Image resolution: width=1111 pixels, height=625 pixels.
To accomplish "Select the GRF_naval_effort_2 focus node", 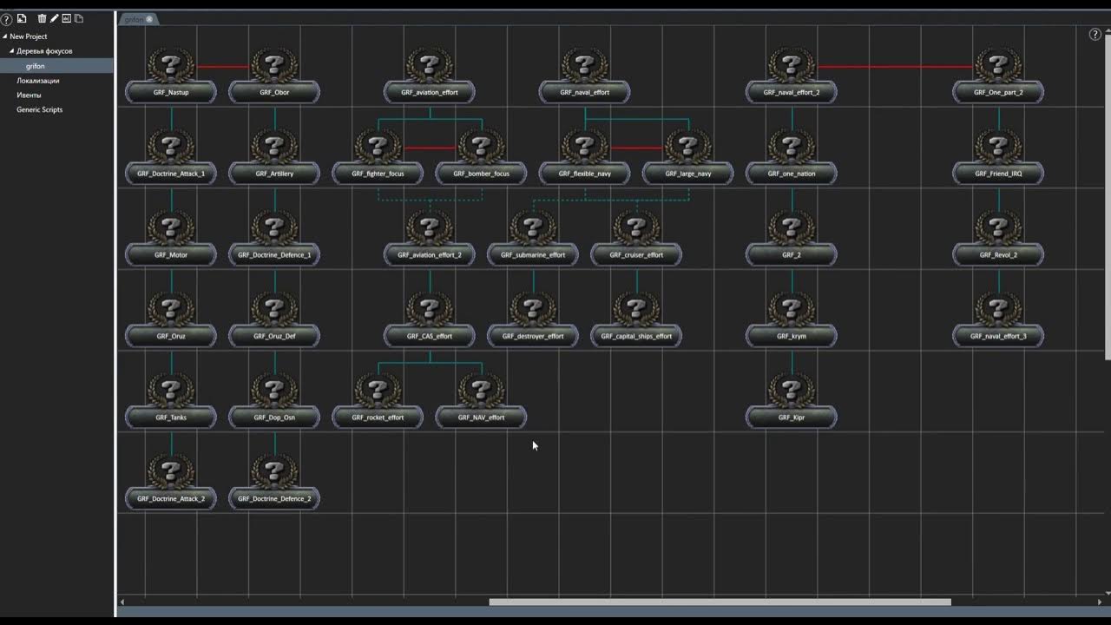I will click(792, 76).
